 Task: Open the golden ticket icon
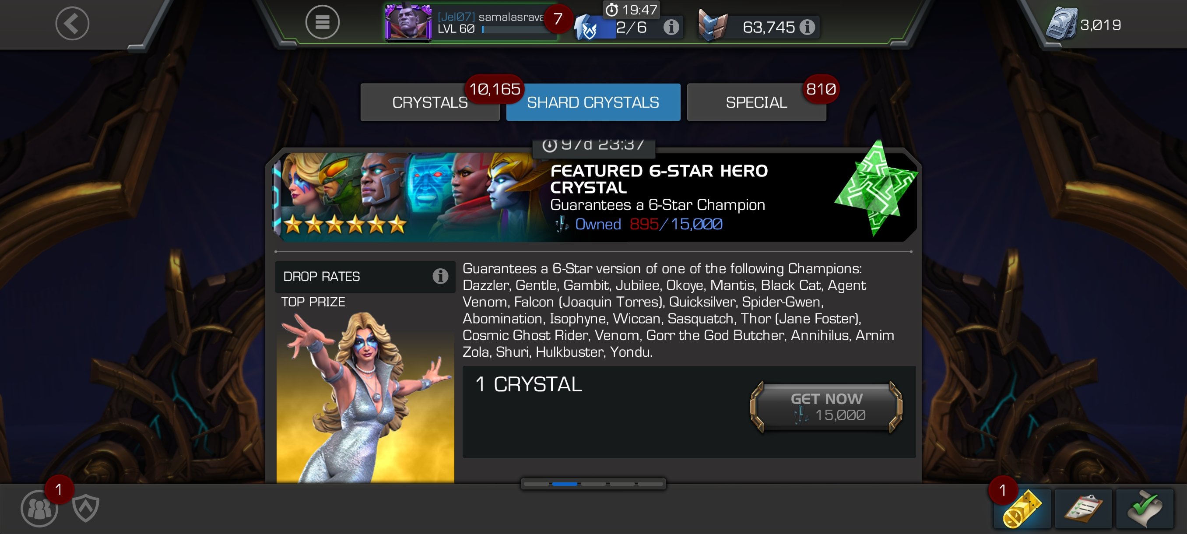pos(1022,509)
